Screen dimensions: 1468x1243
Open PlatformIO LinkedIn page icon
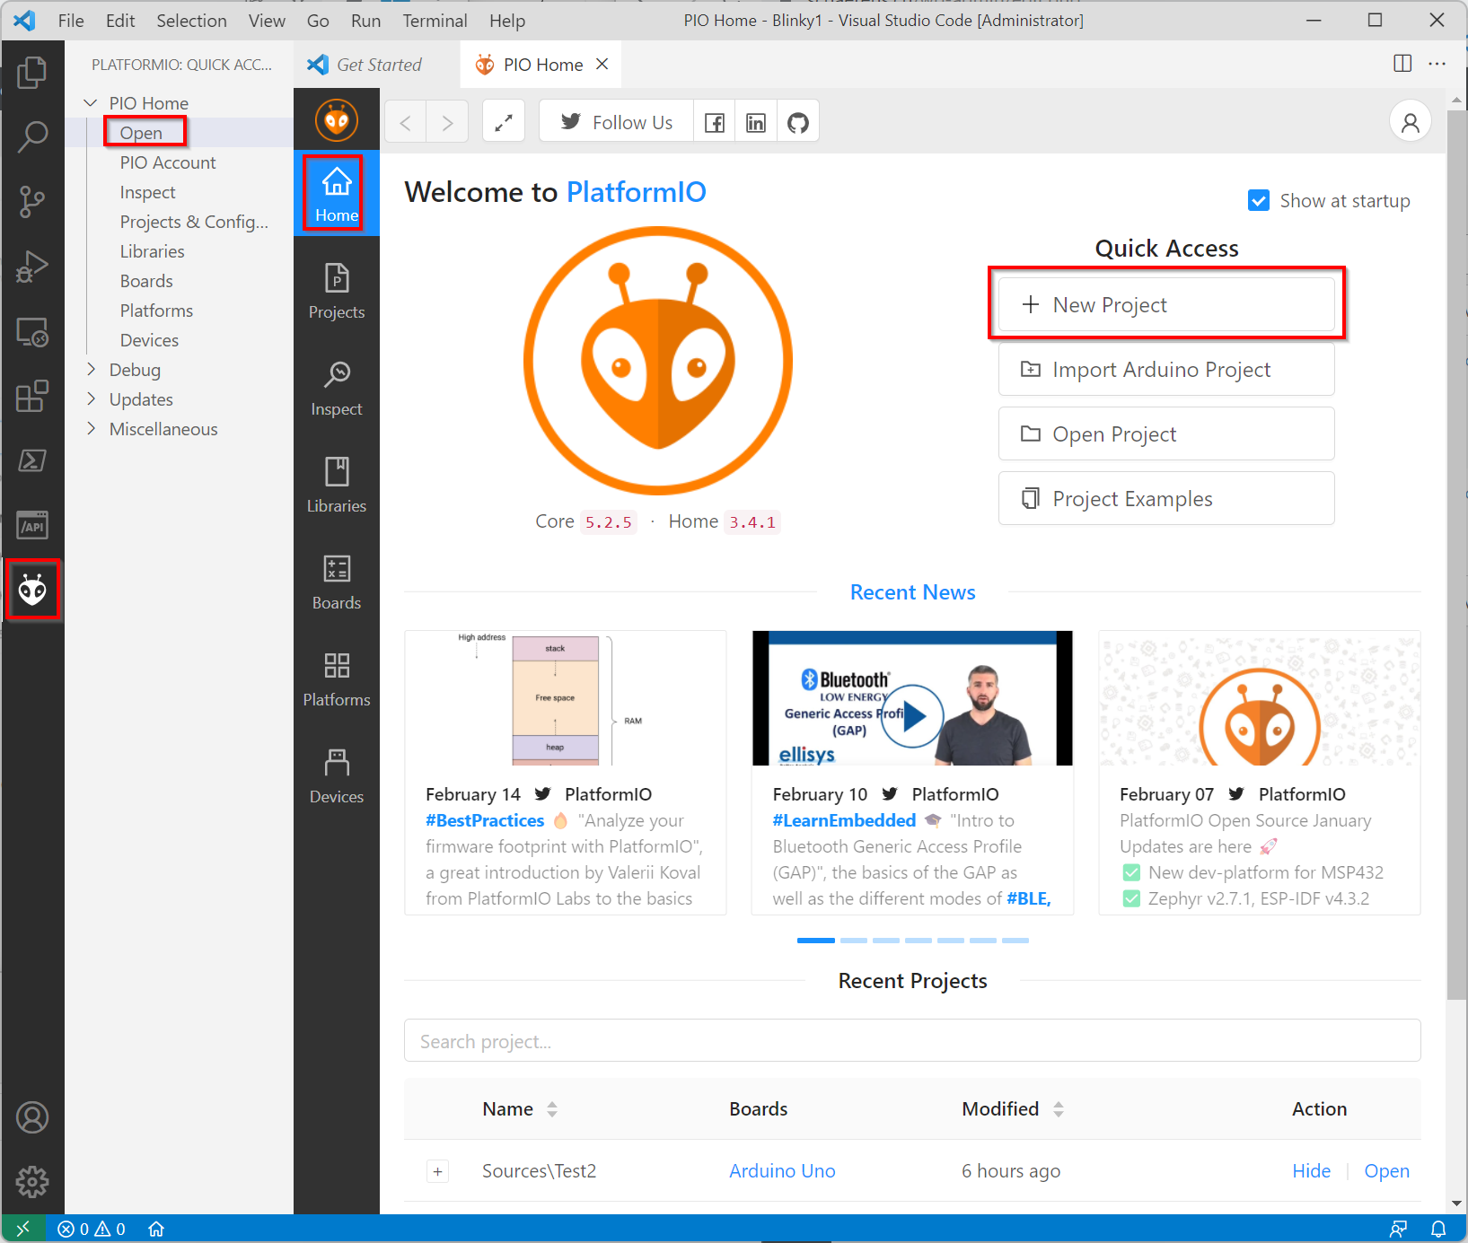[756, 122]
